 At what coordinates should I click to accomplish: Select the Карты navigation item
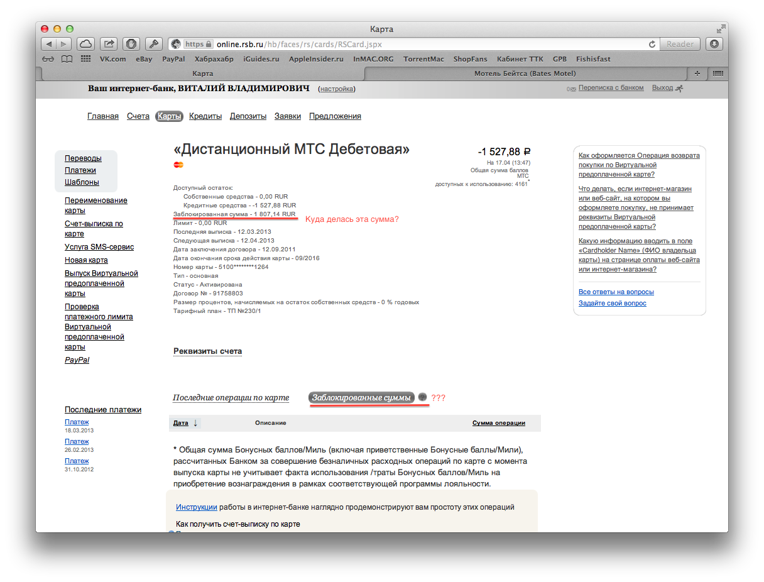point(170,116)
